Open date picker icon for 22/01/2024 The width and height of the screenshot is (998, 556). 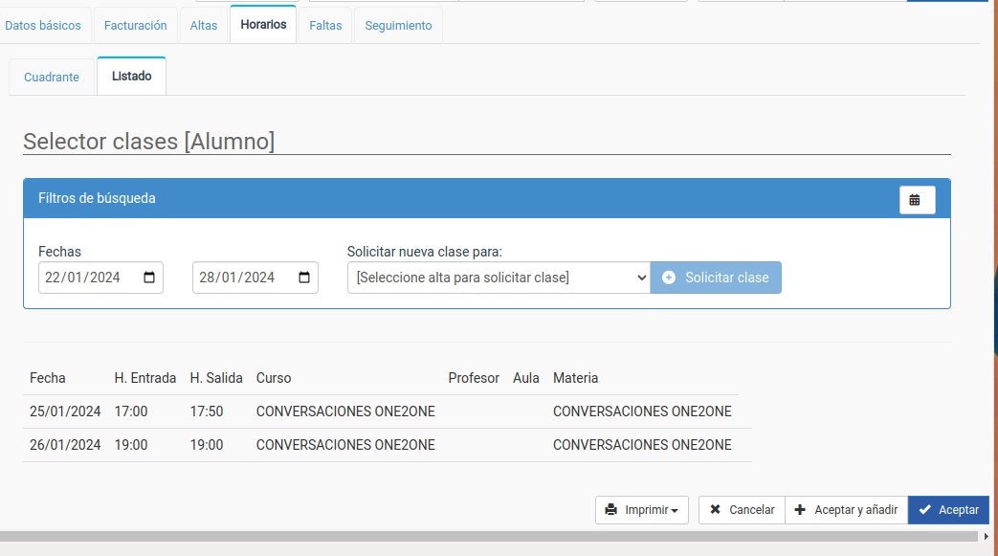coord(149,278)
